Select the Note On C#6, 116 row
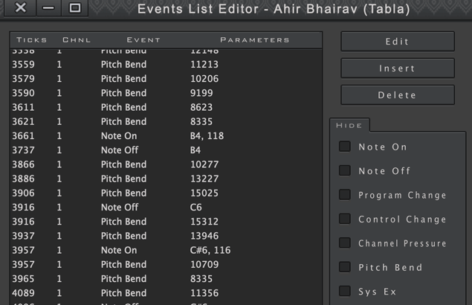Viewport: 472px width, 305px height. pos(165,251)
